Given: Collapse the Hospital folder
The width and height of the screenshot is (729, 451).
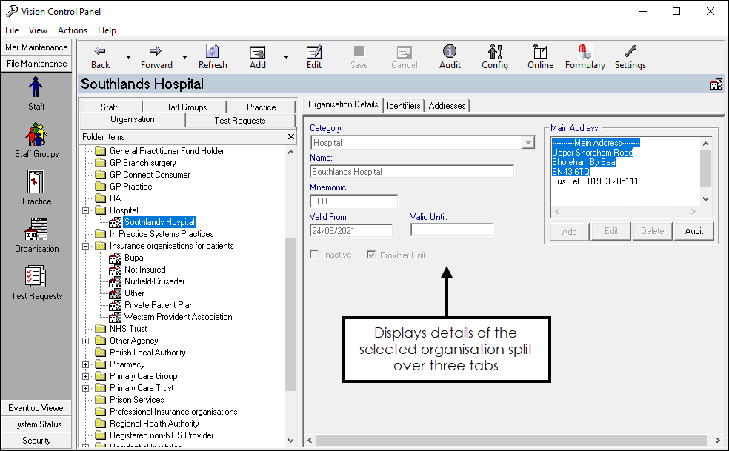Looking at the screenshot, I should point(86,210).
